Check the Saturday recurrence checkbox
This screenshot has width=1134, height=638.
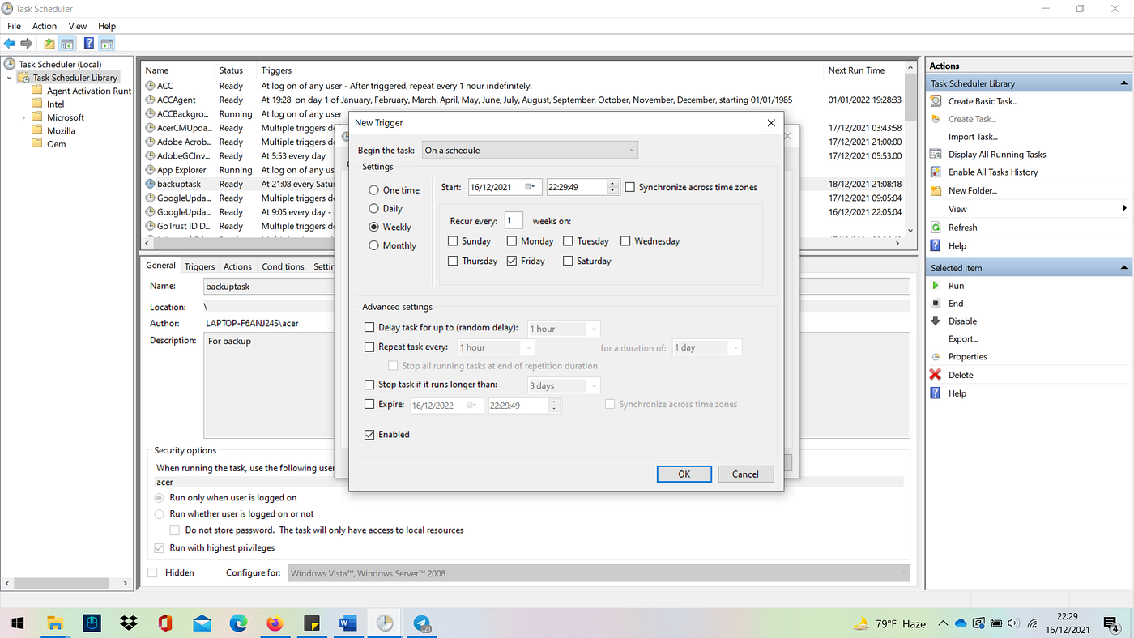pyautogui.click(x=567, y=261)
